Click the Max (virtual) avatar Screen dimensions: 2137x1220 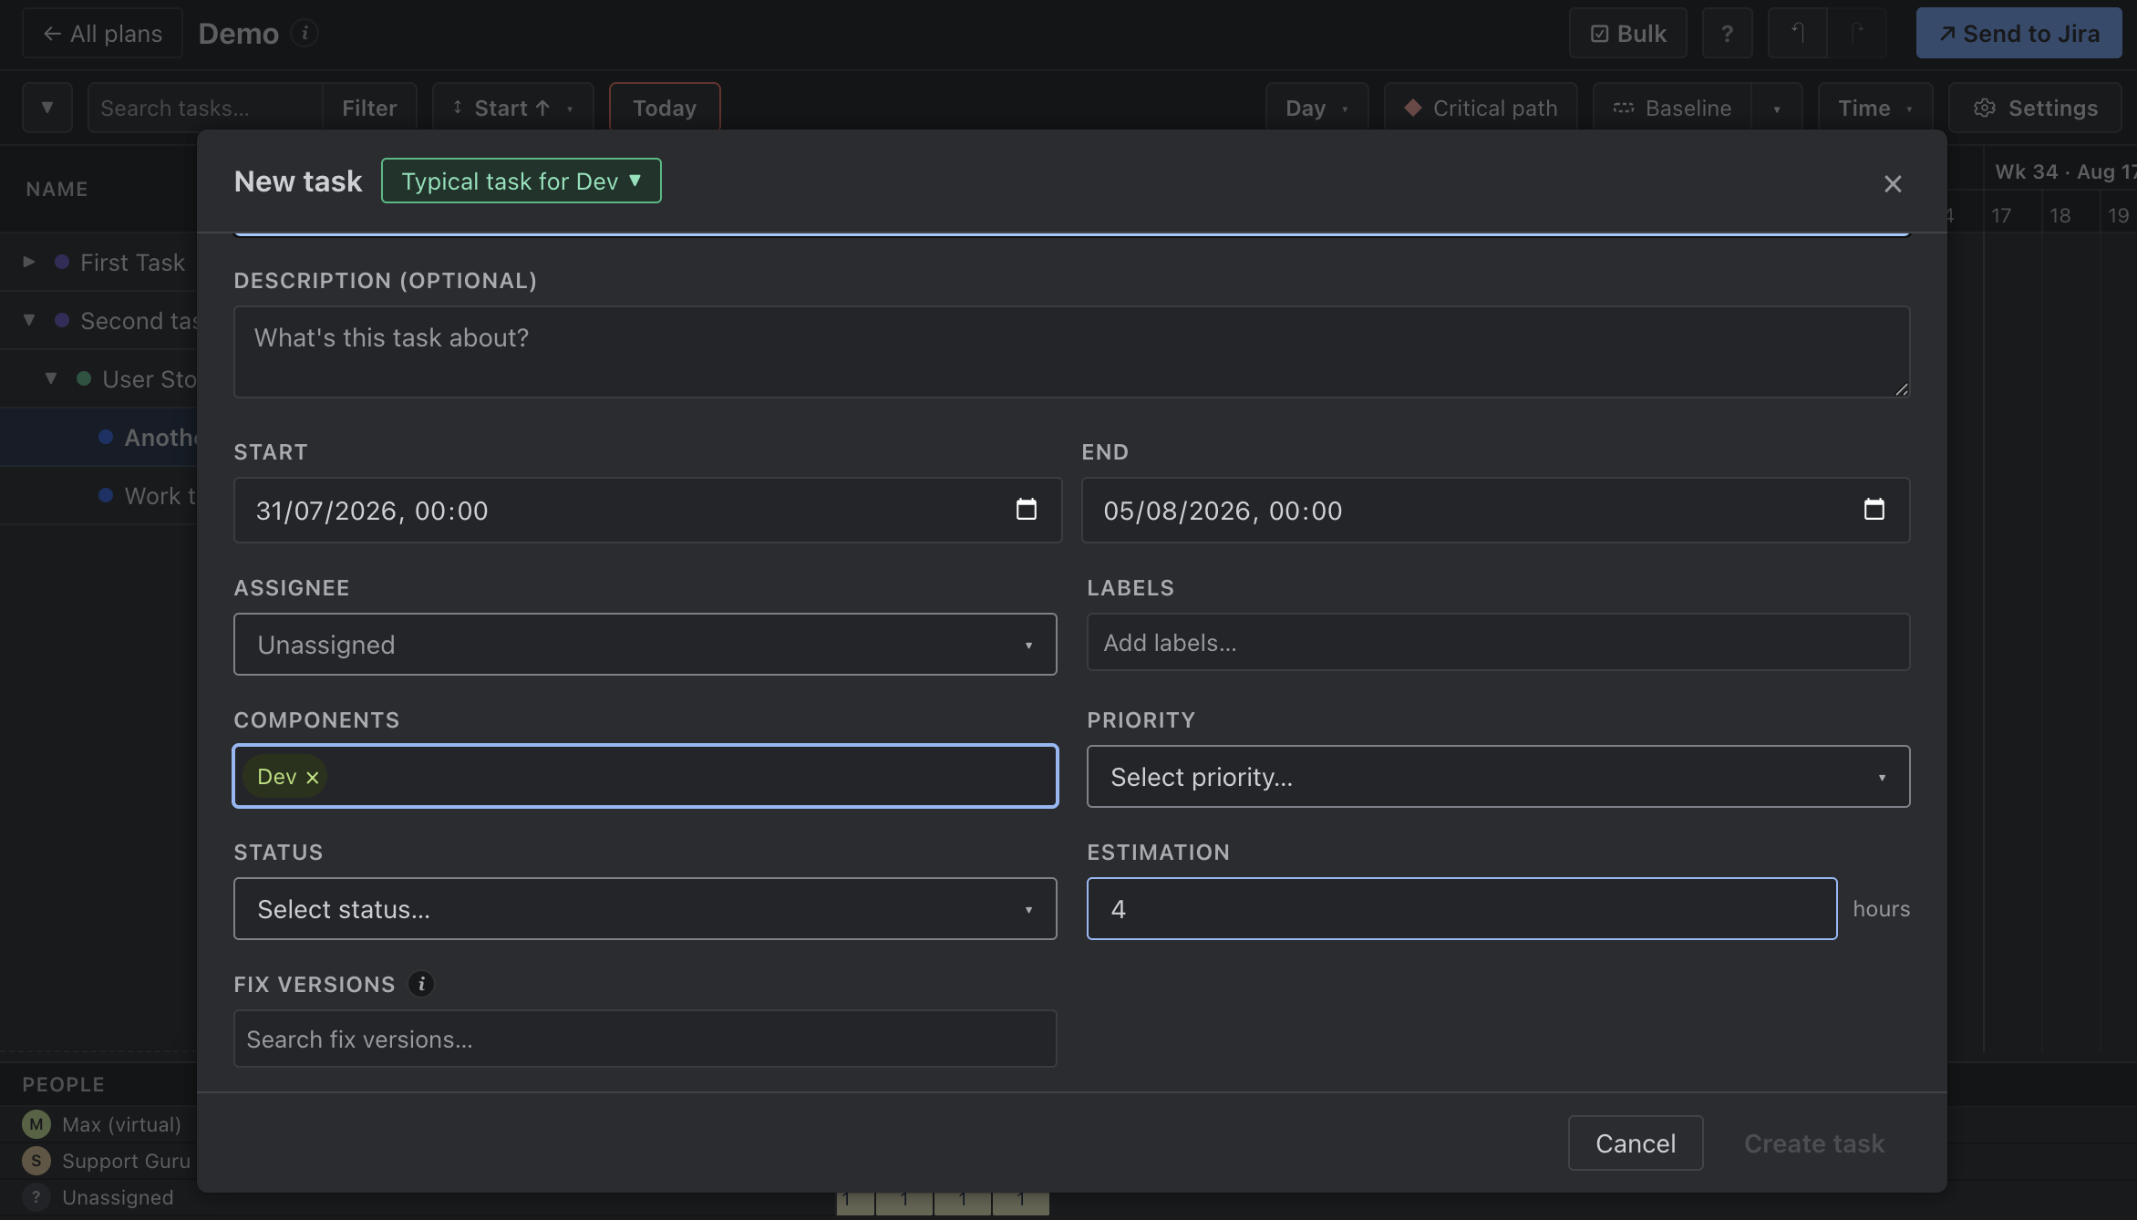(x=36, y=1124)
